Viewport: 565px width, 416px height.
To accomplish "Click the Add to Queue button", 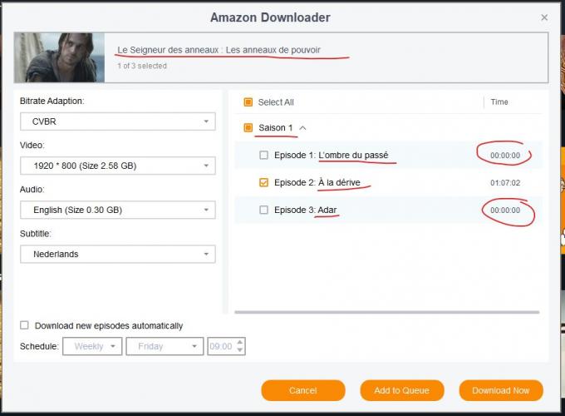I will click(x=402, y=390).
